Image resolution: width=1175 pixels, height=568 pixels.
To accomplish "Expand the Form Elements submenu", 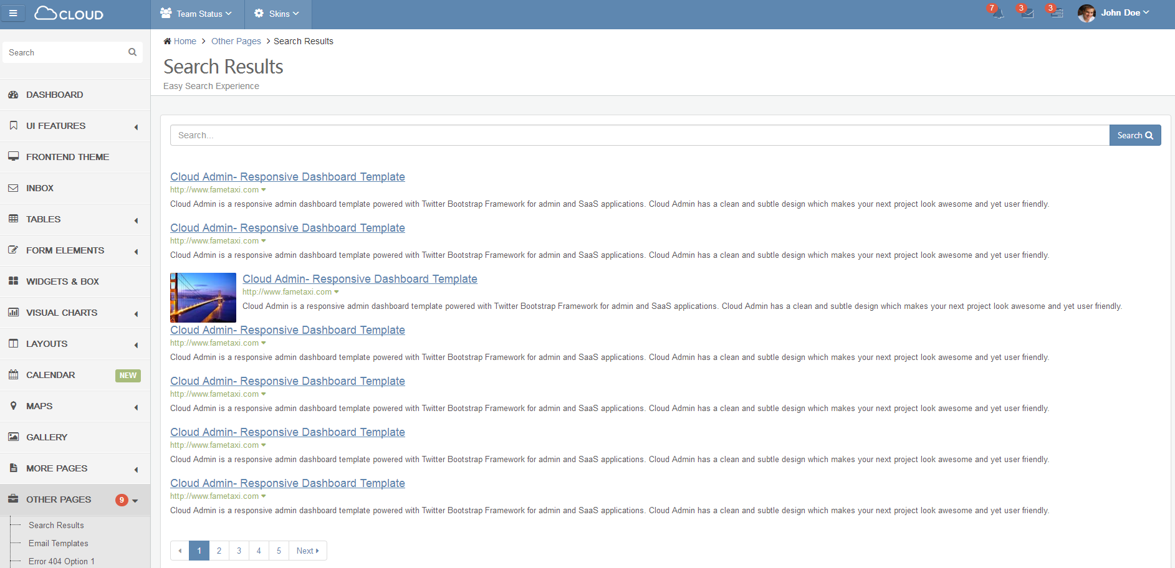I will pyautogui.click(x=75, y=250).
